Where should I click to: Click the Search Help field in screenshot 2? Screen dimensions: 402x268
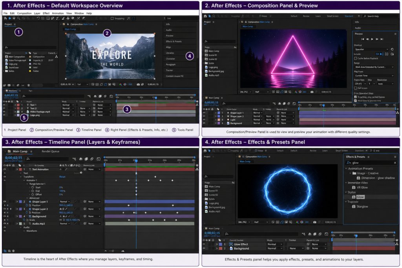(380, 16)
